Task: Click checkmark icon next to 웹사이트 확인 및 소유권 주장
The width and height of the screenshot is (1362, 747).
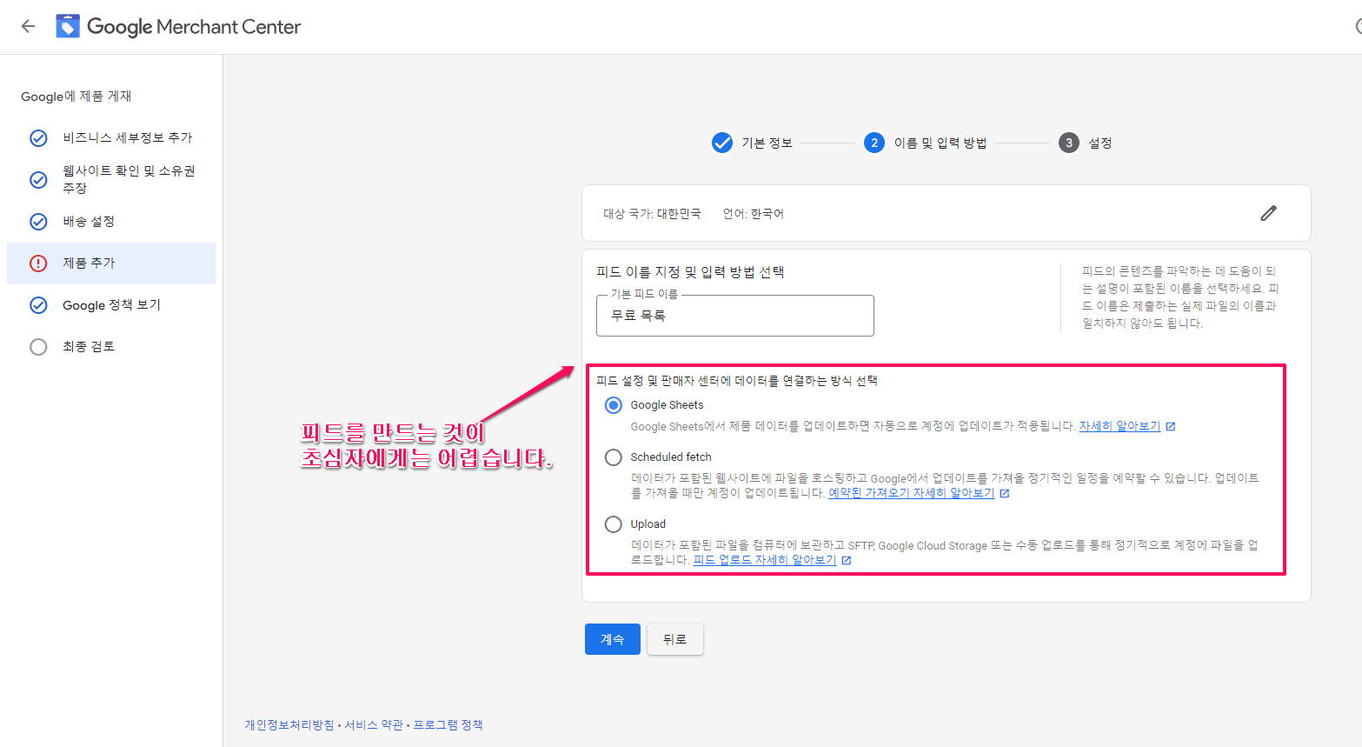Action: click(x=38, y=180)
